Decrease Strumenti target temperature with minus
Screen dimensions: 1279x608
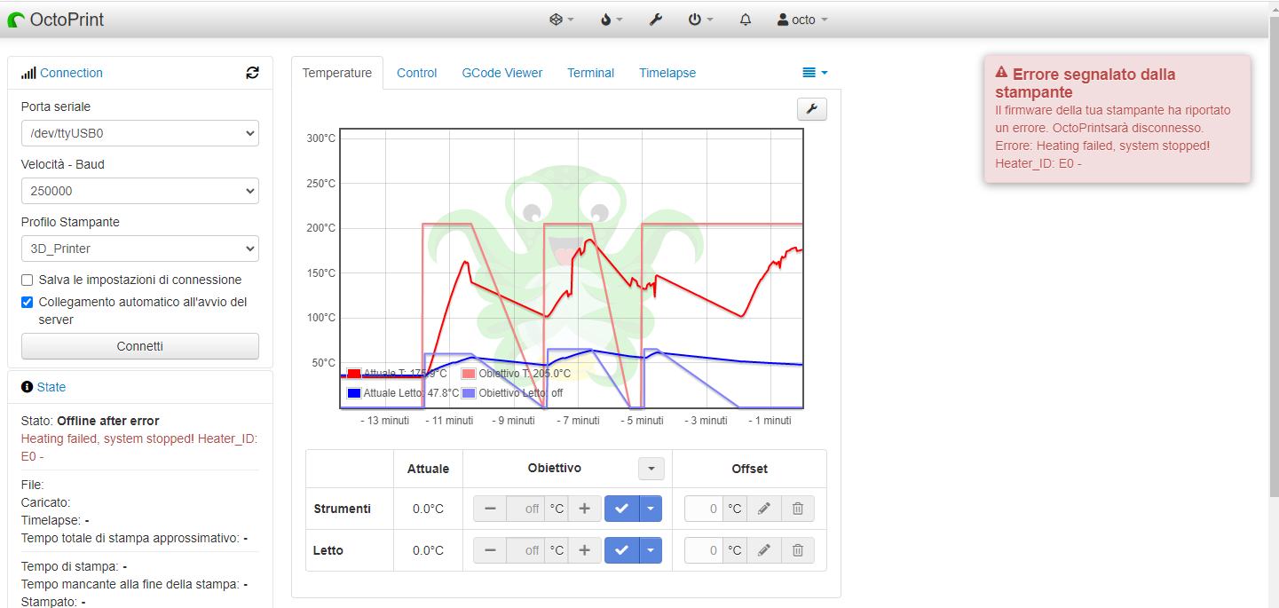coord(490,509)
